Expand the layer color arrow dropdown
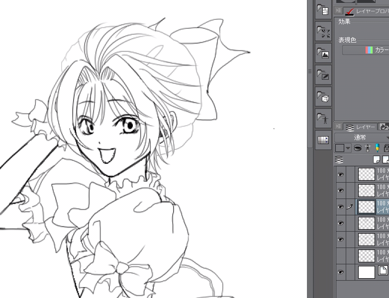The height and width of the screenshot is (298, 389). click(348, 148)
